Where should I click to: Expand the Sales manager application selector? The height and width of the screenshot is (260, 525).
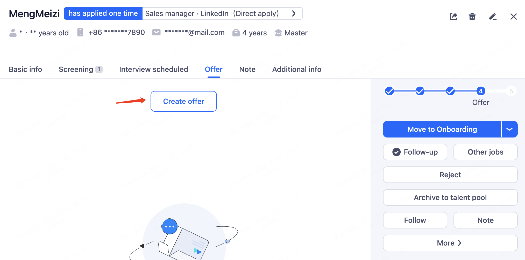click(294, 13)
